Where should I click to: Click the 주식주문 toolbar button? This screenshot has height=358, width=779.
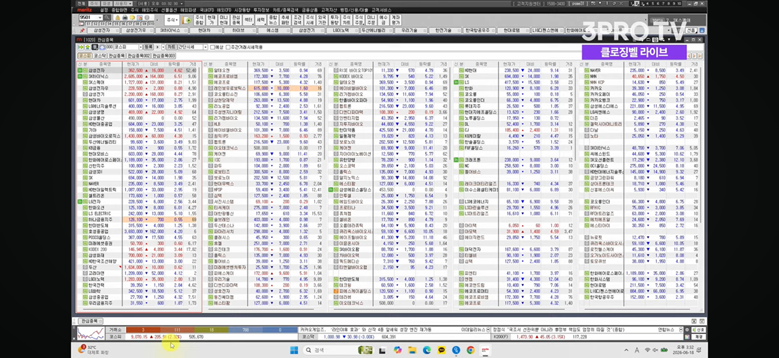point(359,20)
